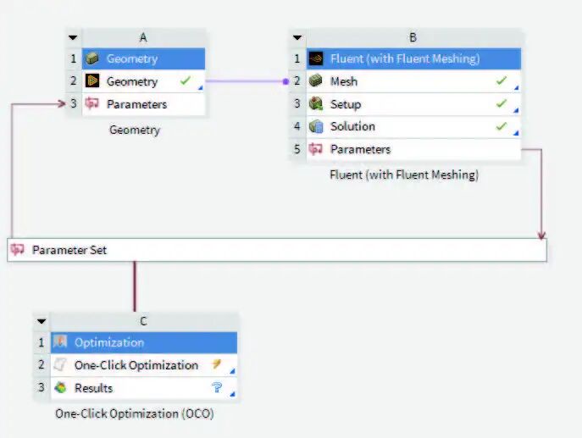Click the Solution cell icon in system B
Viewport: 582px width, 438px height.
316,126
